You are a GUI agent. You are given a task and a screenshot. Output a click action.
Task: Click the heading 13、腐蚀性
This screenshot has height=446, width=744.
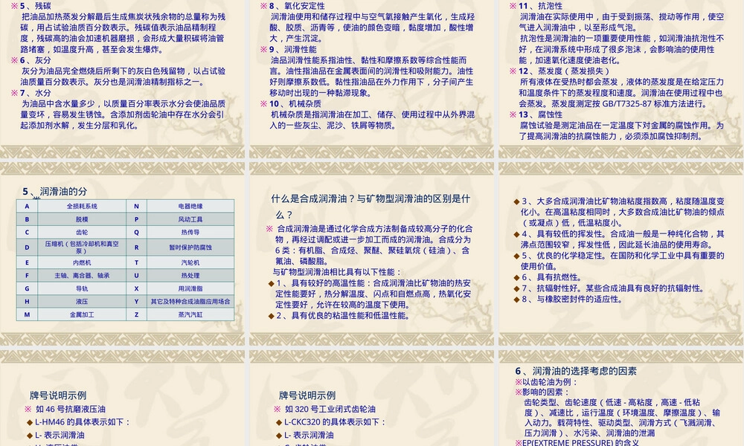(540, 114)
